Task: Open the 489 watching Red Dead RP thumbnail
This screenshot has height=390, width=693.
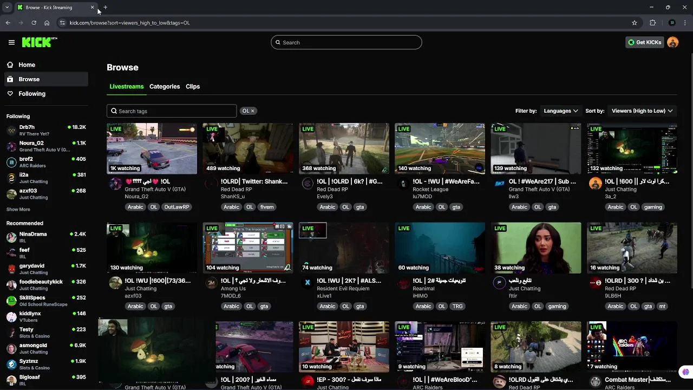Action: [248, 148]
